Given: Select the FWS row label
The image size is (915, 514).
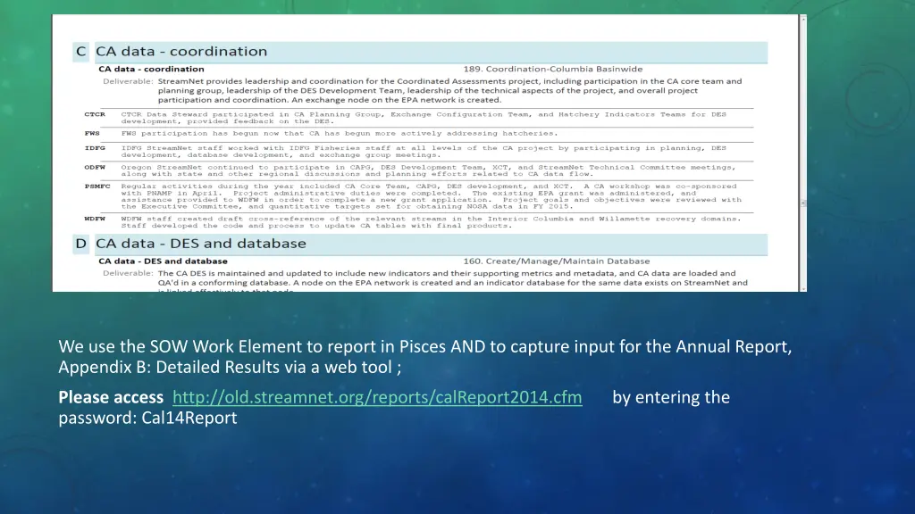Looking at the screenshot, I should coord(91,134).
